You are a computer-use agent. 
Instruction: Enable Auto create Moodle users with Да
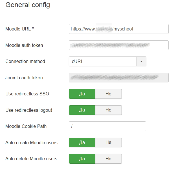pos(82,143)
